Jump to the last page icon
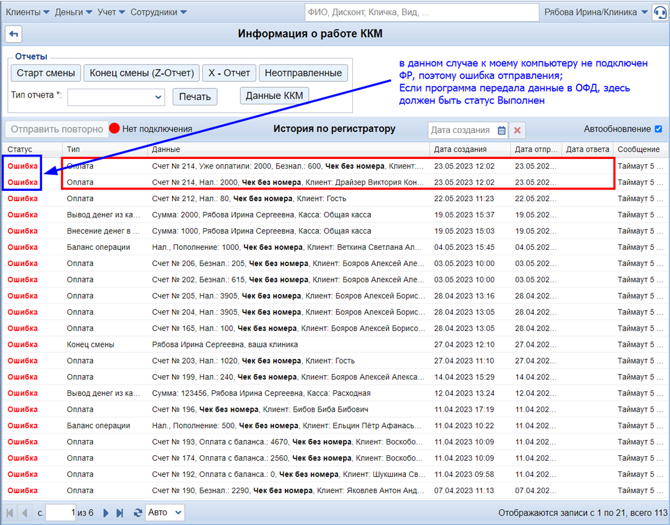The image size is (670, 525). [120, 513]
